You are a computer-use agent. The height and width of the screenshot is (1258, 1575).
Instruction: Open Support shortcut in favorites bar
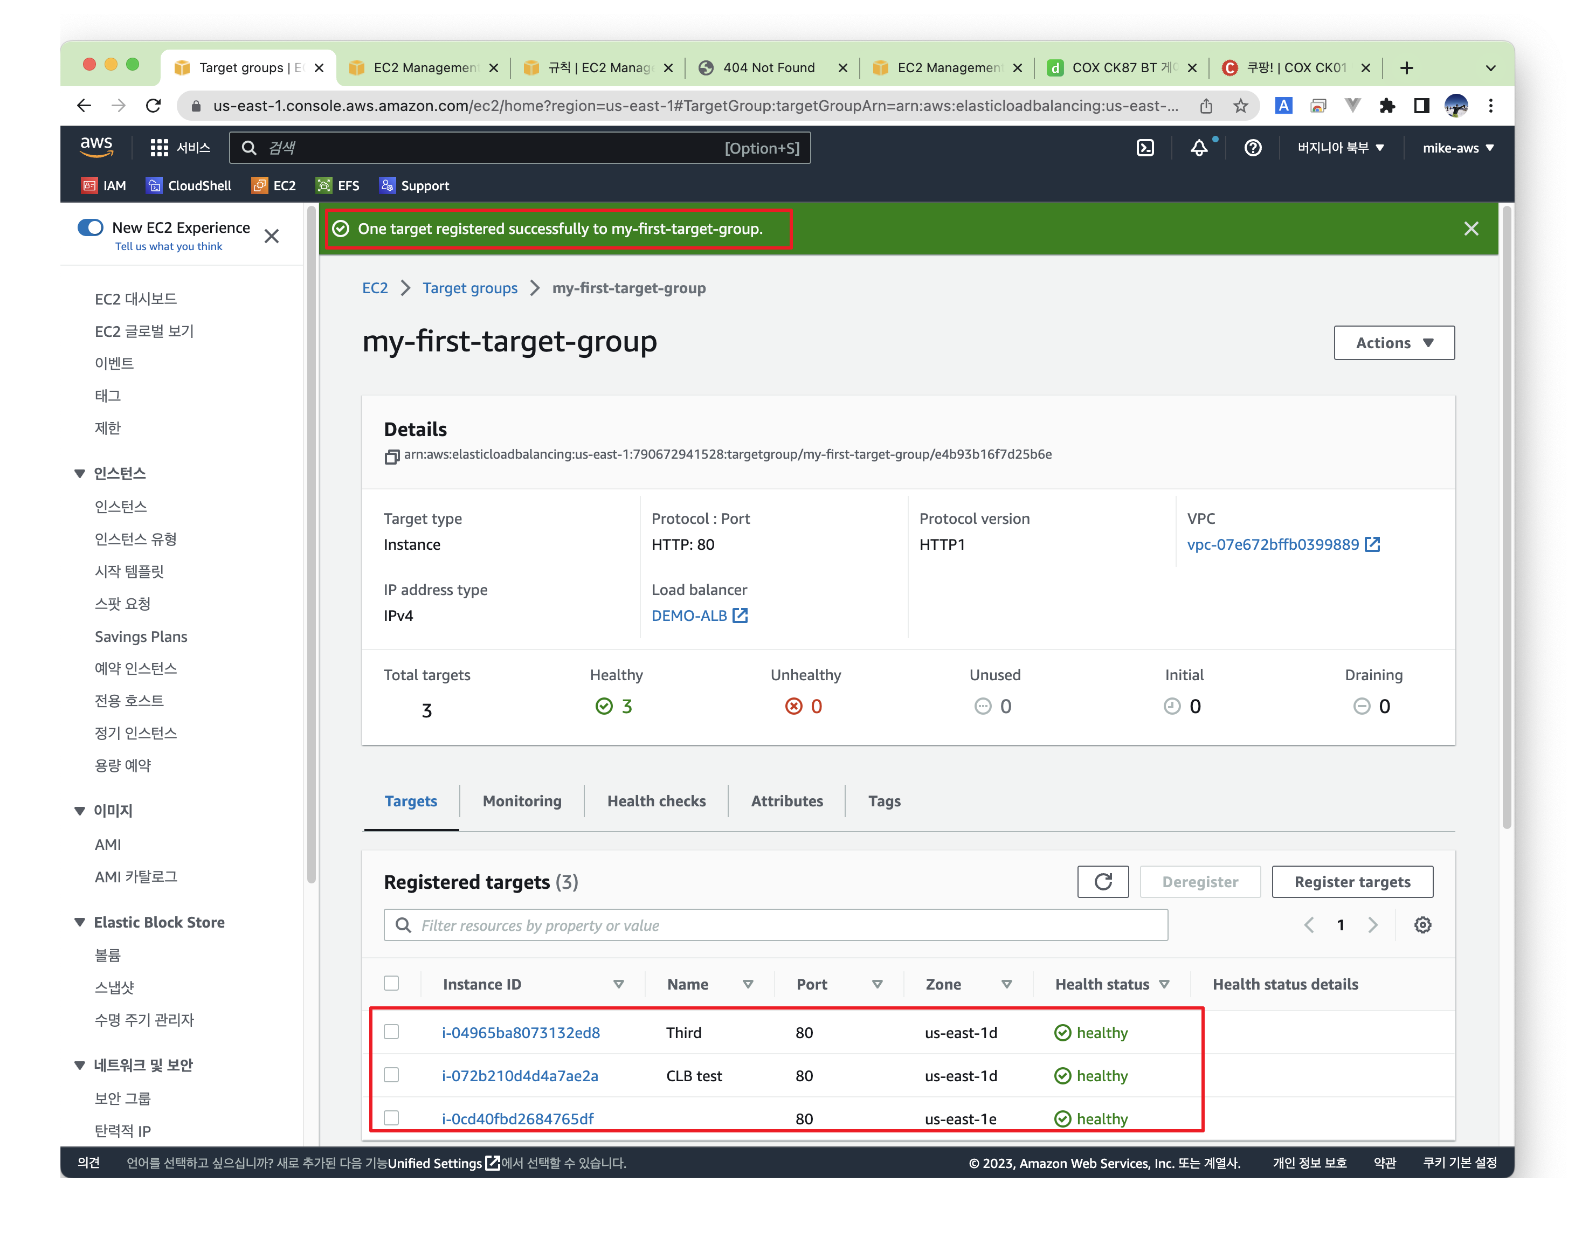coord(414,185)
